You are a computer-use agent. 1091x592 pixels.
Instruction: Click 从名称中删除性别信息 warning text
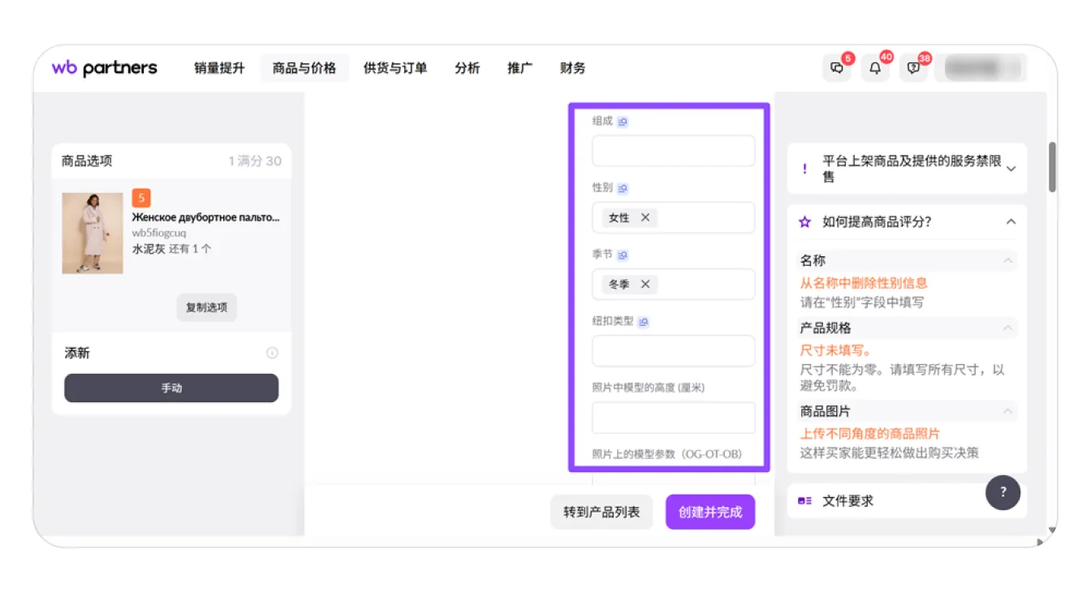[x=864, y=283]
